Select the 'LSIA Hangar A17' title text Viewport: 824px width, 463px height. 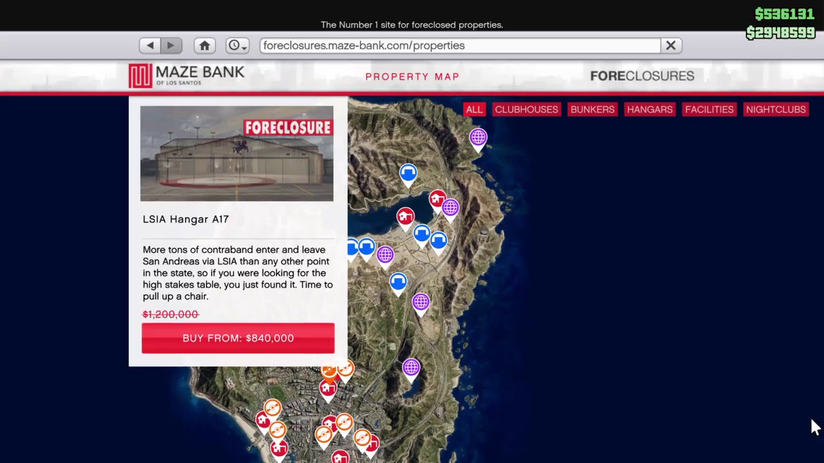(186, 219)
